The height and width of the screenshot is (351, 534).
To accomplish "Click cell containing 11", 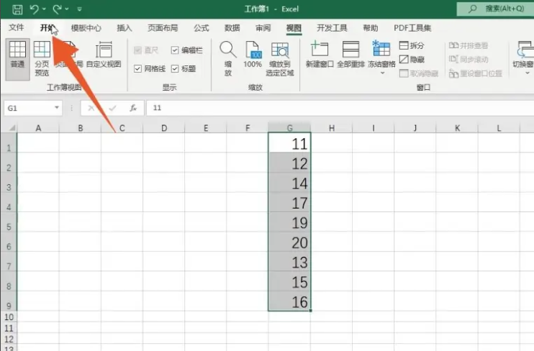I will 289,142.
